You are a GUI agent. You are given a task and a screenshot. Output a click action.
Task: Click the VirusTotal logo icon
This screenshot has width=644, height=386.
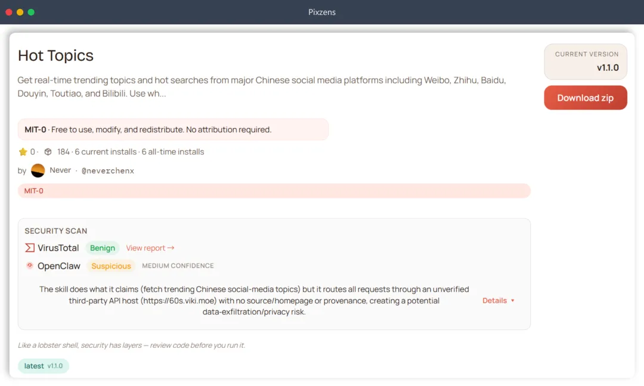[x=30, y=248]
